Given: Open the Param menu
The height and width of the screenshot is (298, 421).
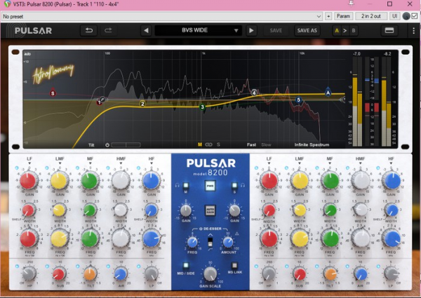Looking at the screenshot, I should click(343, 16).
